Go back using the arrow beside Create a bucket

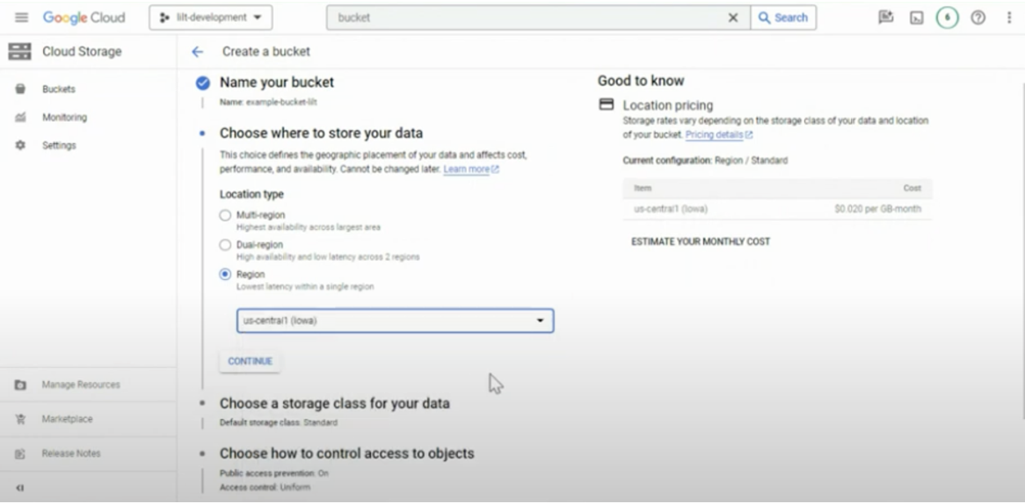tap(198, 52)
